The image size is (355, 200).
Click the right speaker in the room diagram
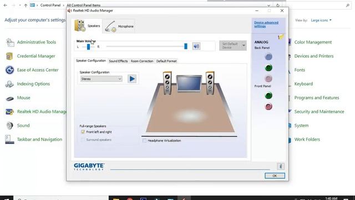pos(210,83)
